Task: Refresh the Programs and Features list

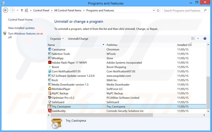Action: click(x=158, y=10)
